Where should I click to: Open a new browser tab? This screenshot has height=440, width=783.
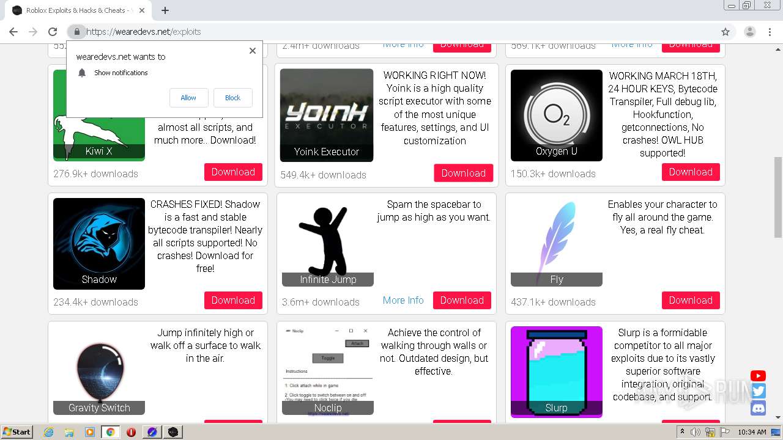pos(165,10)
